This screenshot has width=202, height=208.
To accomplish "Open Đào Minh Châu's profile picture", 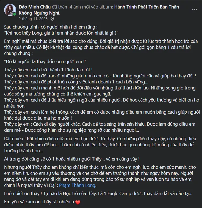I will [10, 10].
